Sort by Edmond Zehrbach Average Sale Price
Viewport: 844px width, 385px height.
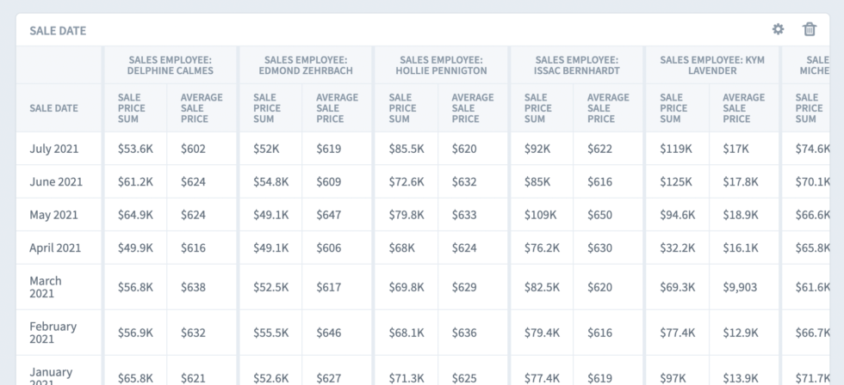(x=337, y=108)
